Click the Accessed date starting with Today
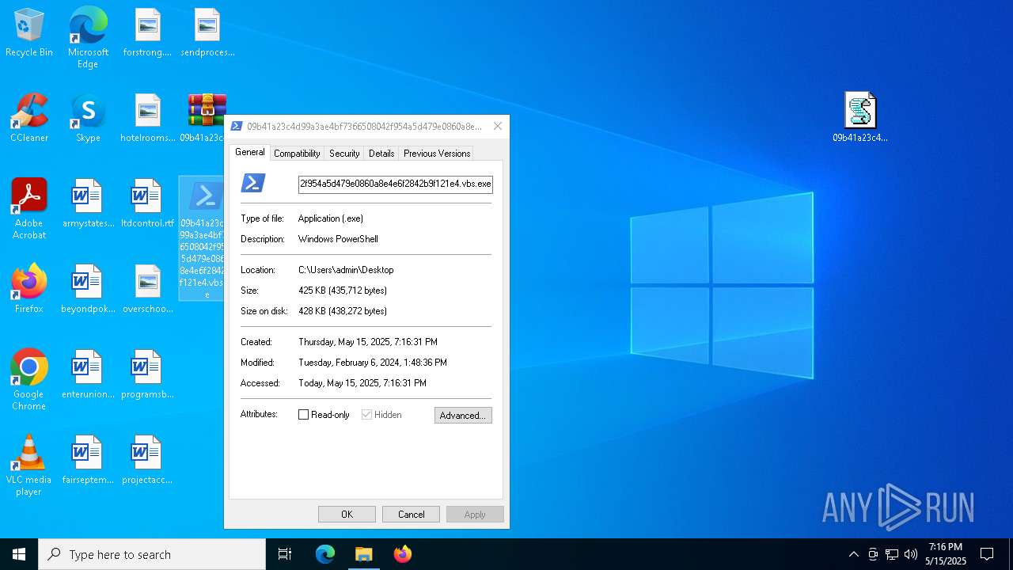This screenshot has height=570, width=1013. [x=362, y=383]
